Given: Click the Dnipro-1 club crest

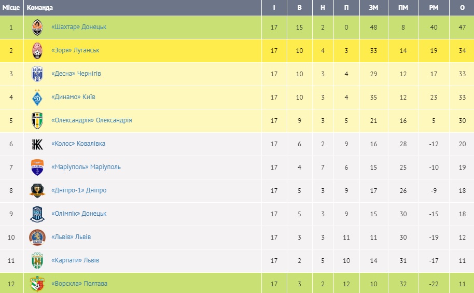Looking at the screenshot, I should (37, 190).
